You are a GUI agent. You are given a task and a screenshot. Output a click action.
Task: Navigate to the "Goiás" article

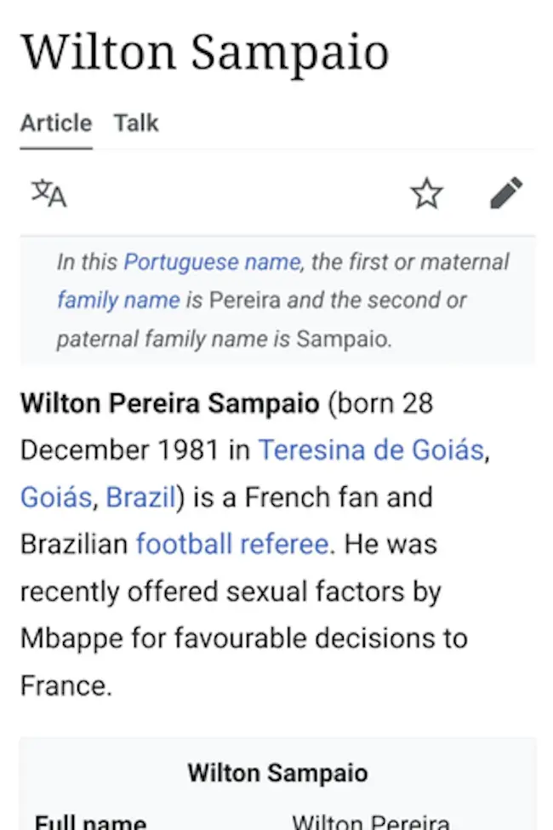pyautogui.click(x=54, y=496)
